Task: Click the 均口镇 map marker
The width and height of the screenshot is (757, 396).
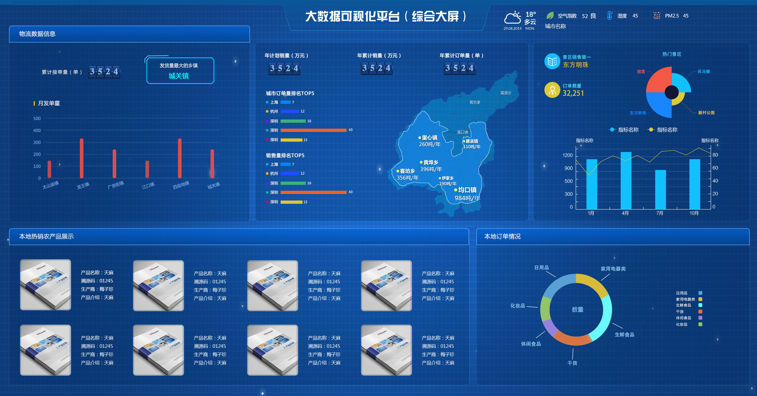Action: point(456,190)
